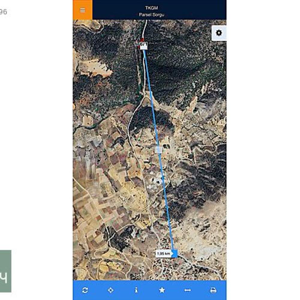Open the orange hamburger menu
The width and height of the screenshot is (300, 300).
pyautogui.click(x=82, y=10)
